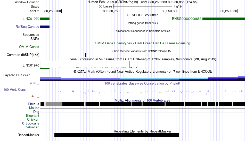Click the Layered H3K27Ac track label
This screenshot has height=141, width=245.
17,75
